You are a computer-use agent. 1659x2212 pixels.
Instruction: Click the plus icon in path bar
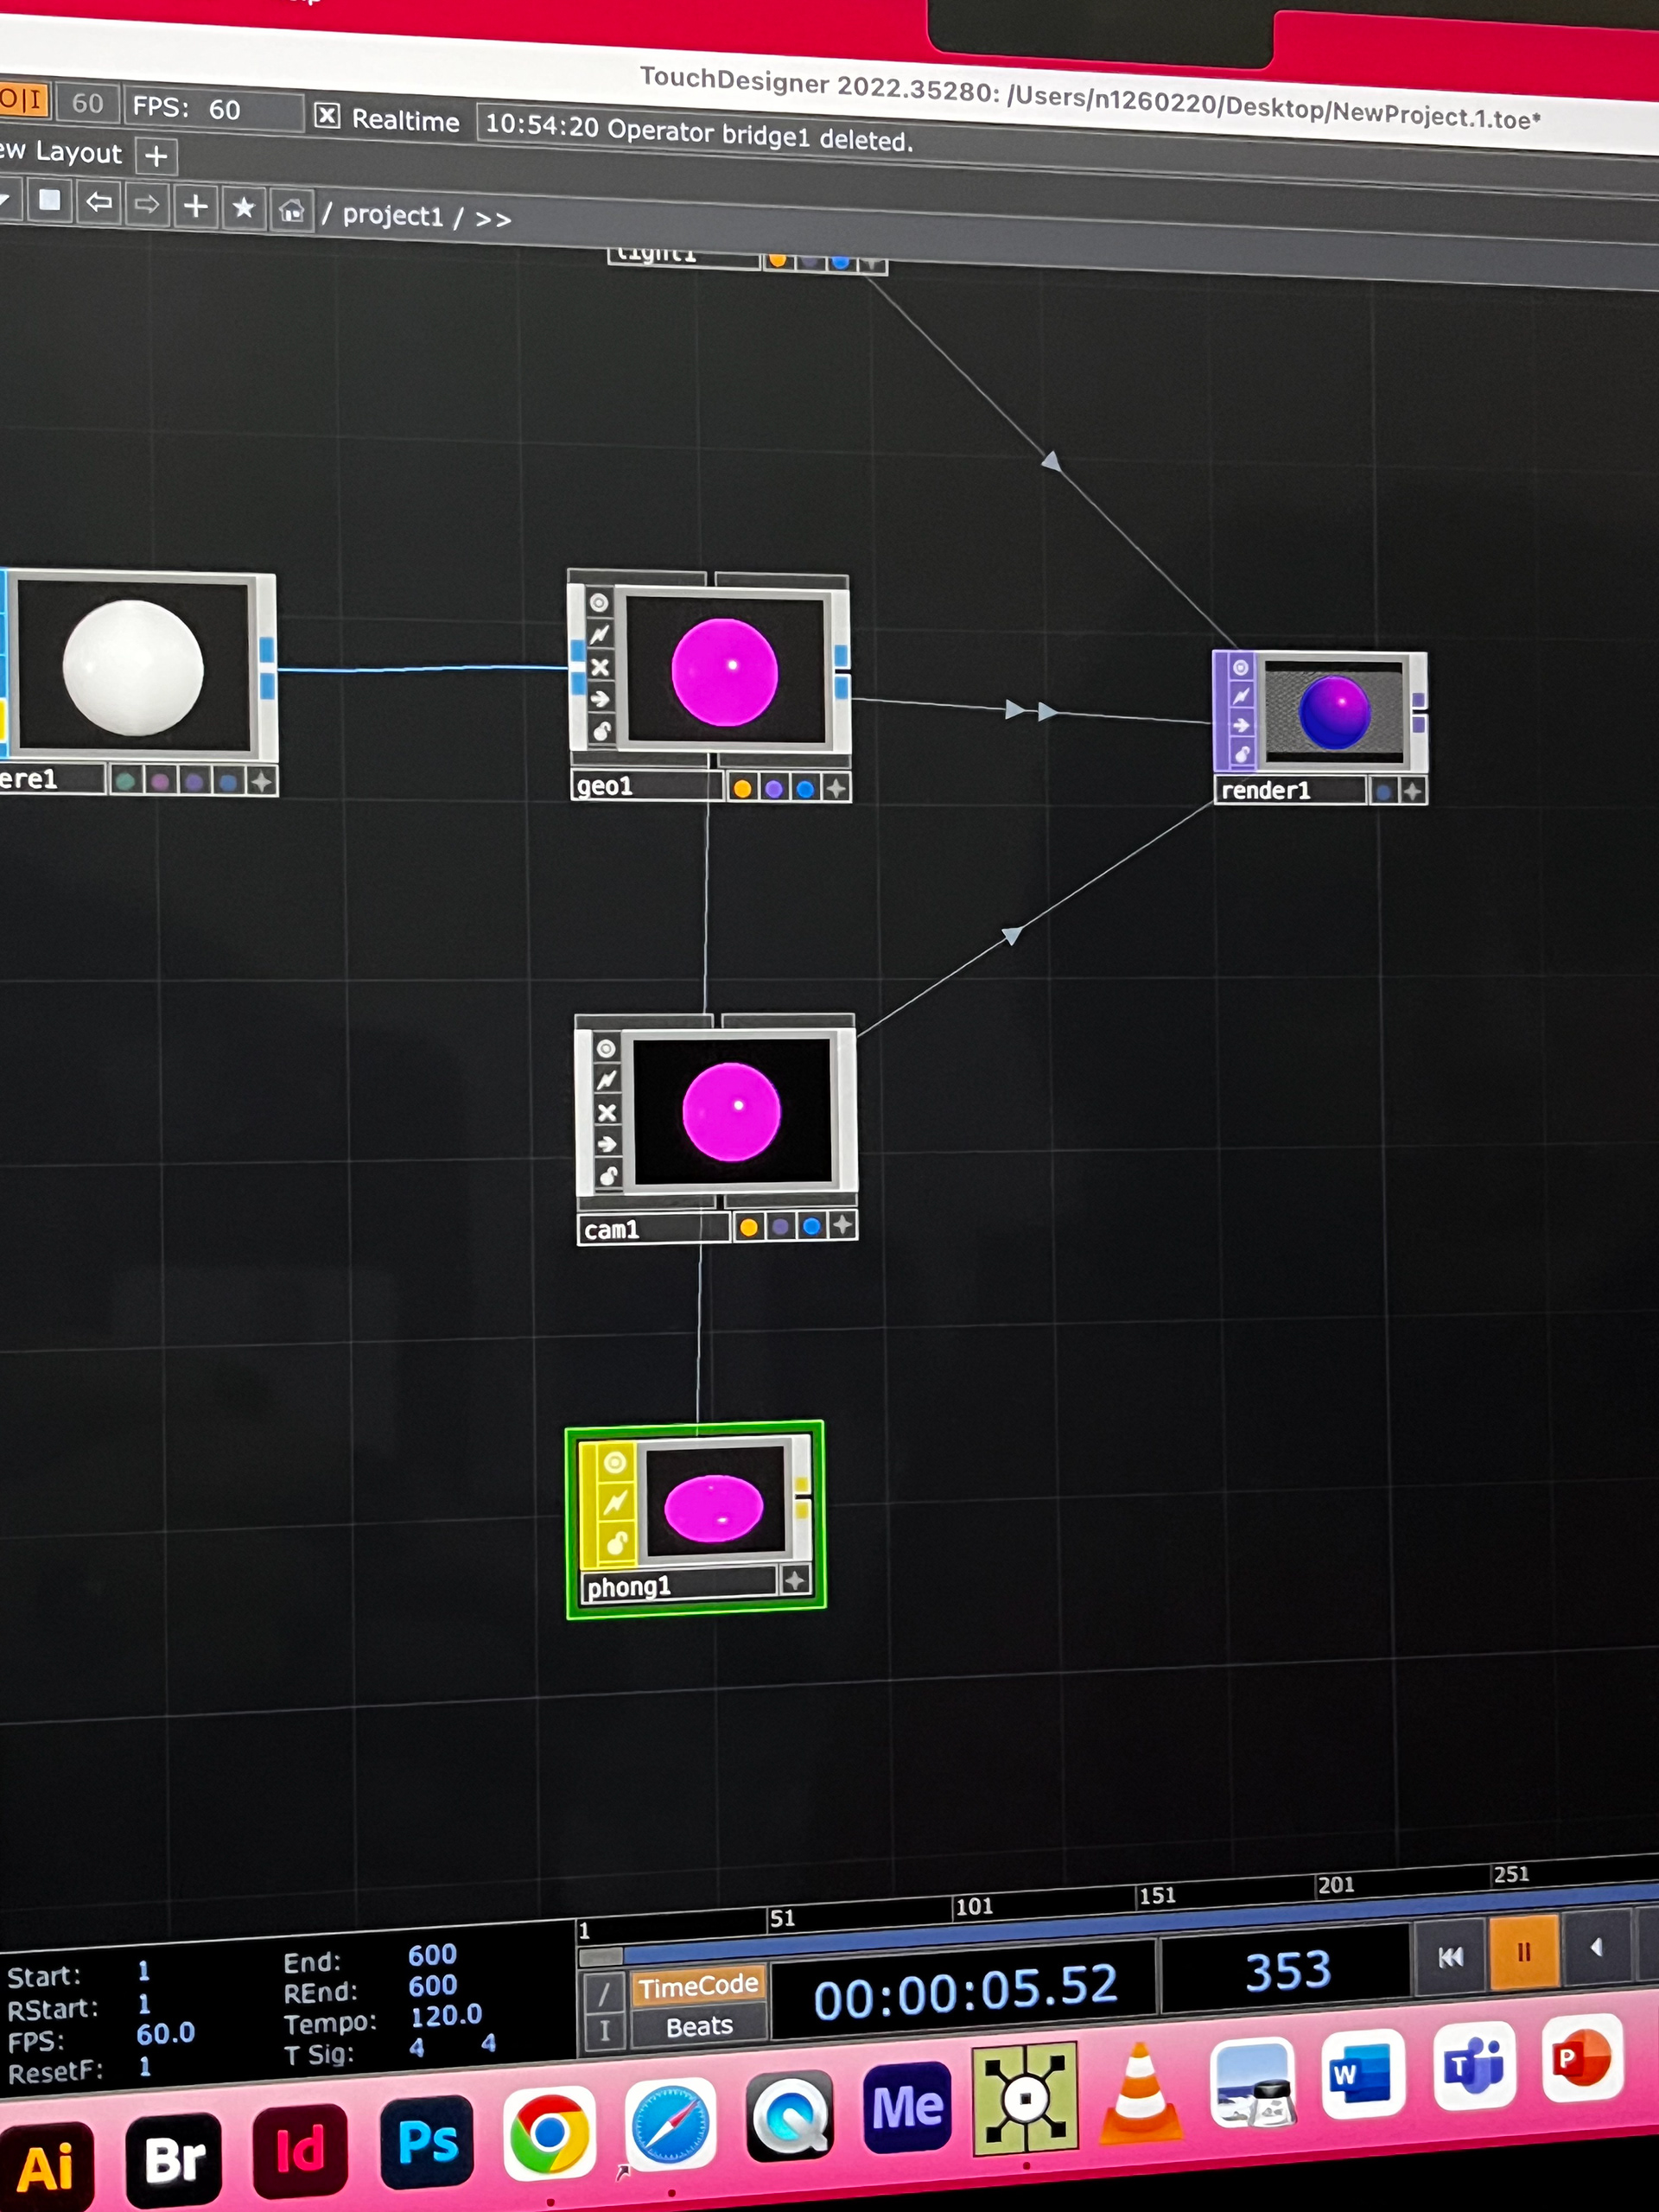pos(195,207)
